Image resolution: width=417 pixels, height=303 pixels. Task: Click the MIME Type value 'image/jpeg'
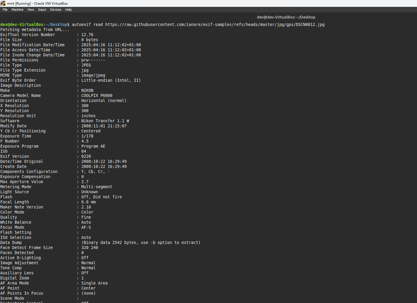(93, 75)
